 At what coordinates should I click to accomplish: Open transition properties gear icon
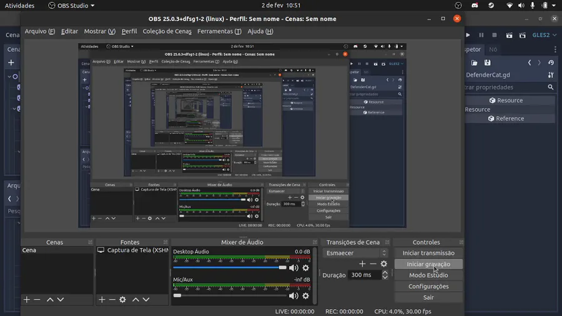click(x=384, y=264)
